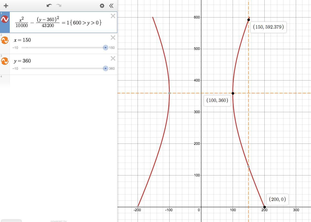Image resolution: width=311 pixels, height=222 pixels.
Task: Delete the y=360 expression row
Action: click(113, 59)
